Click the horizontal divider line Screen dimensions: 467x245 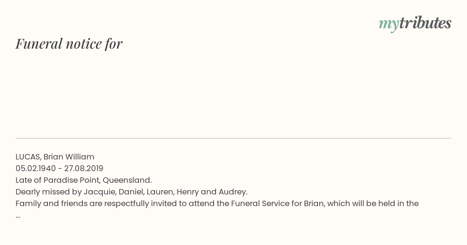click(233, 138)
